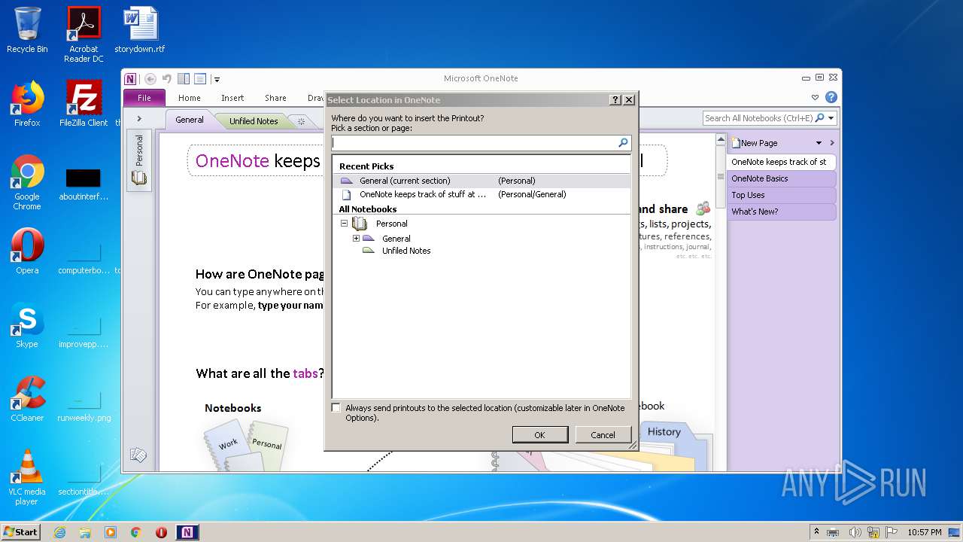Select the General section tab
Image resolution: width=963 pixels, height=542 pixels.
(x=190, y=120)
